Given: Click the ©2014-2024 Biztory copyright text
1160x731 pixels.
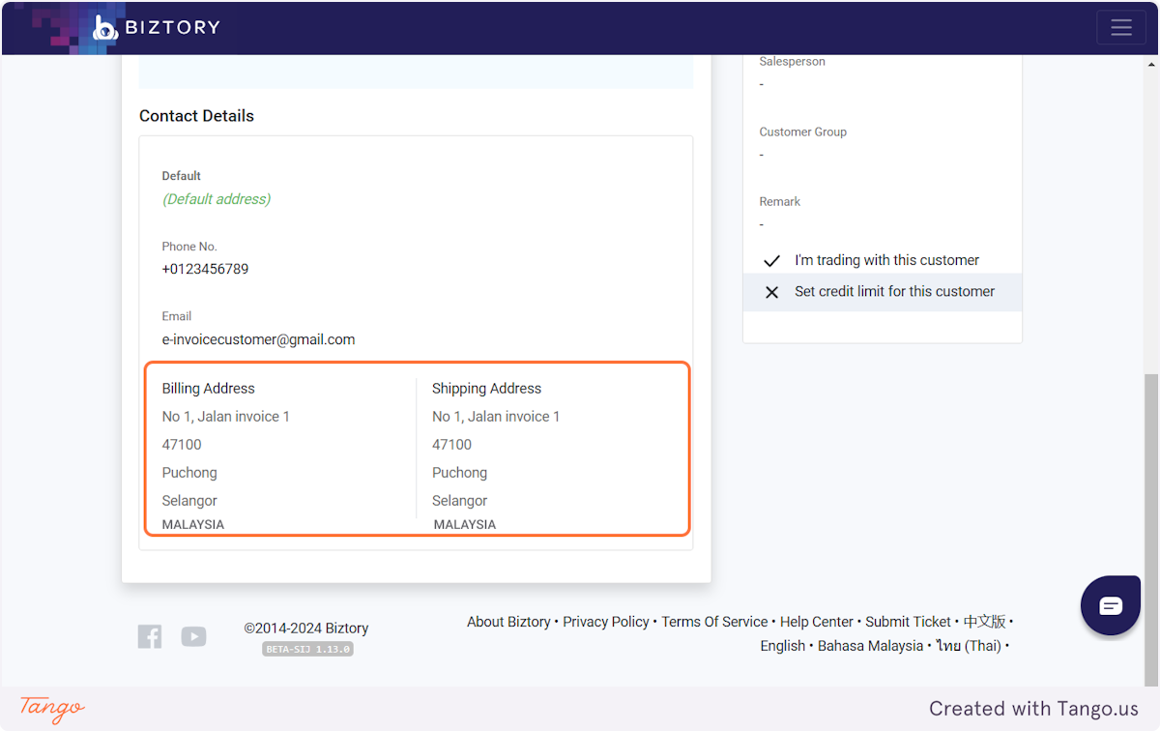Looking at the screenshot, I should tap(306, 628).
